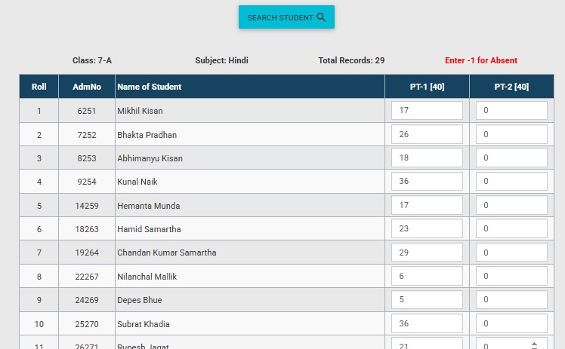Click the name Chandan Kumar Samartha
This screenshot has width=565, height=349.
tap(167, 253)
